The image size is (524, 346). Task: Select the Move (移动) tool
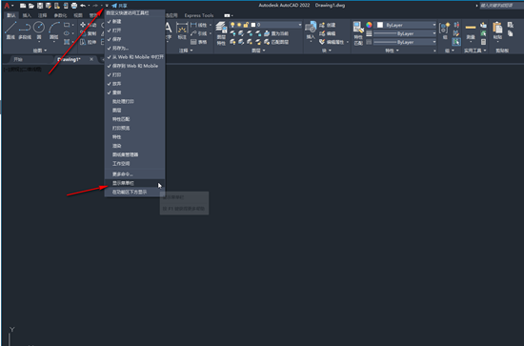tap(89, 25)
